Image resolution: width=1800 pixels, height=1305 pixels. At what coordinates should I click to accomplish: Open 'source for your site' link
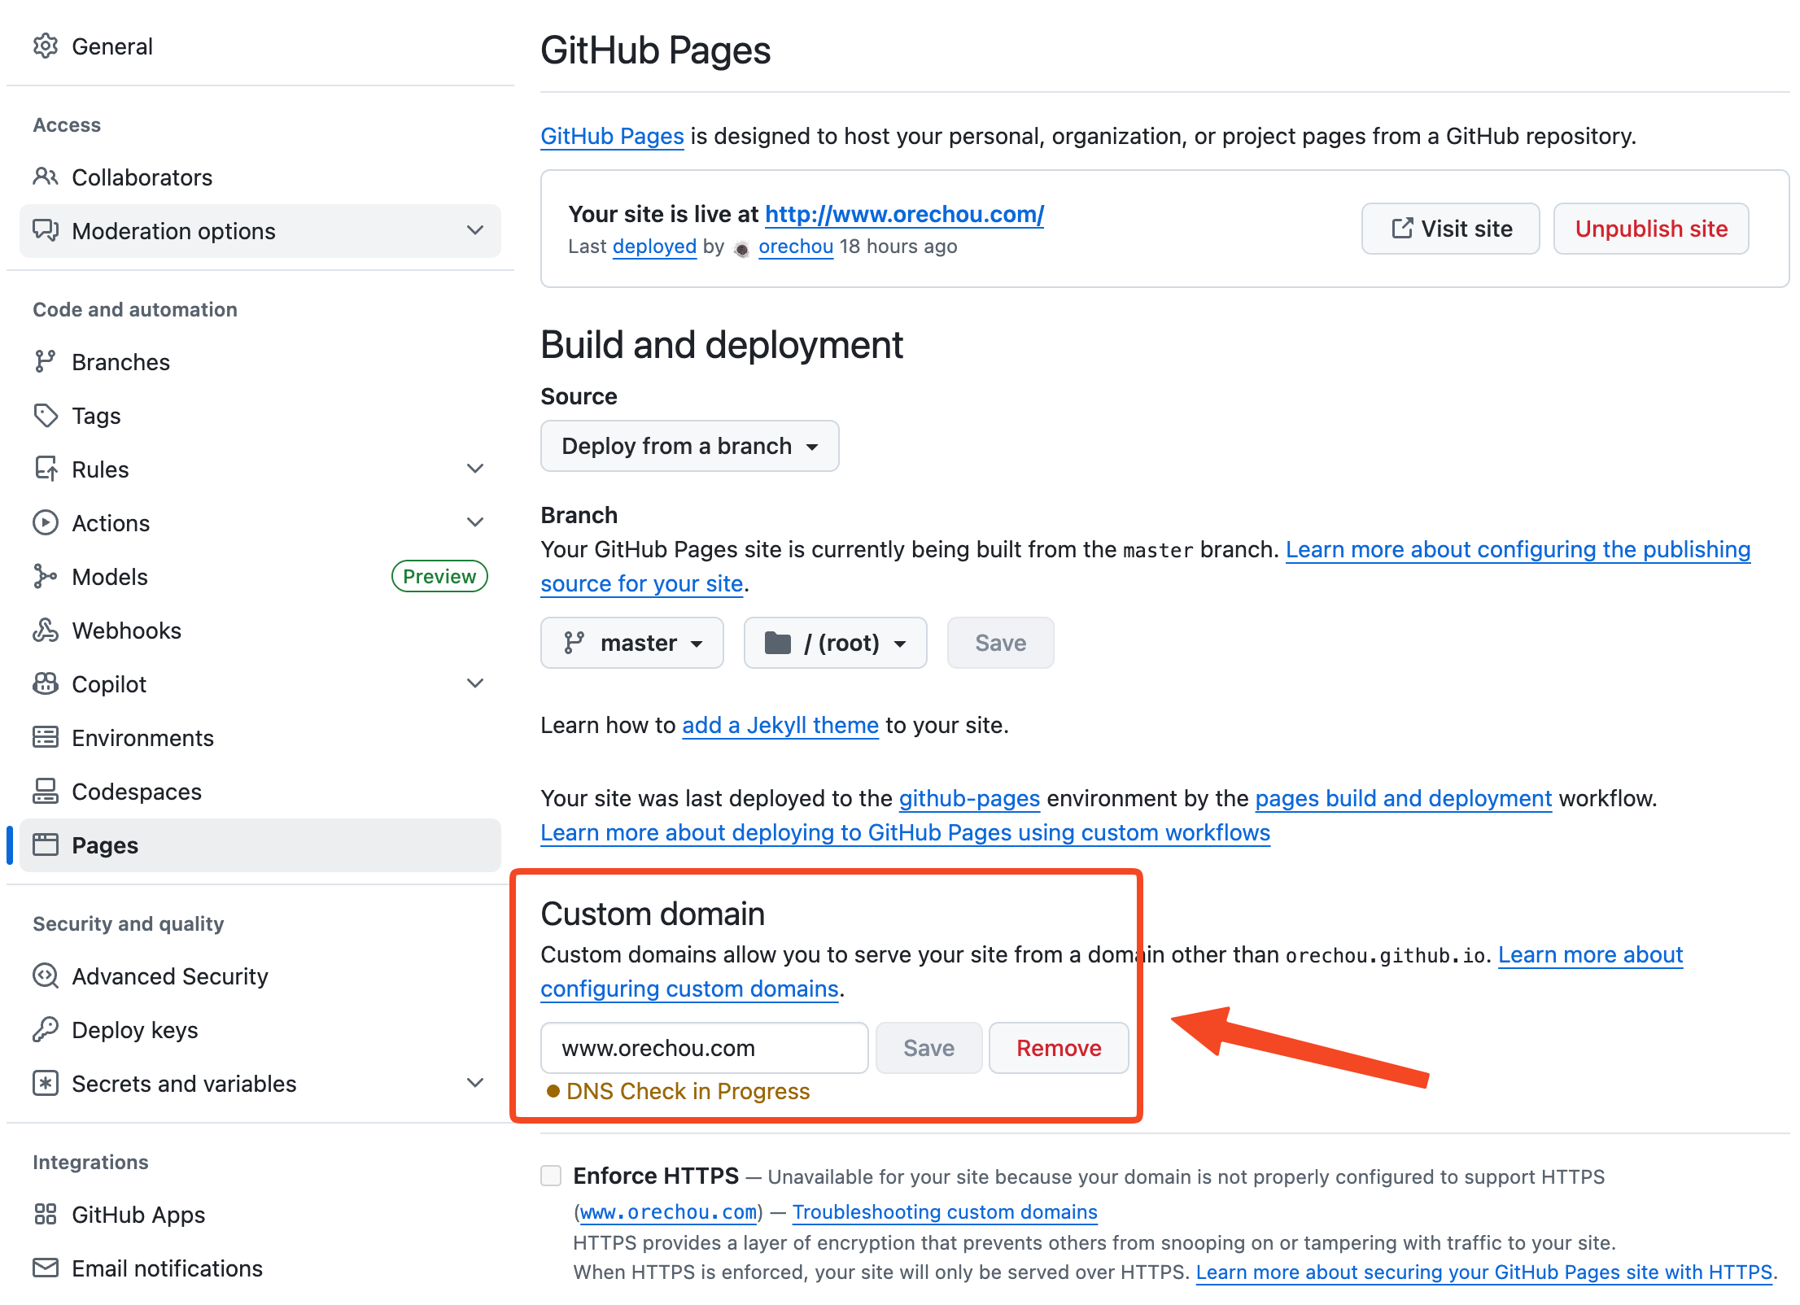pos(641,583)
